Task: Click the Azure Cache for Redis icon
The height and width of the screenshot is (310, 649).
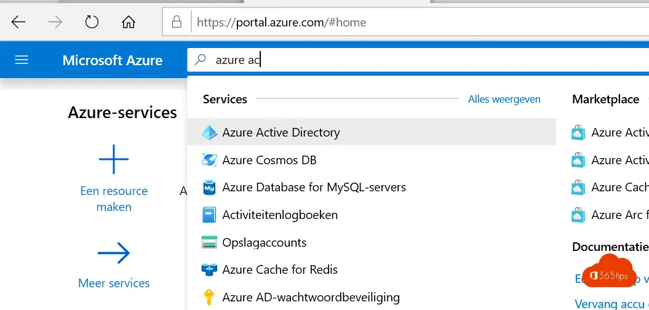Action: tap(209, 270)
